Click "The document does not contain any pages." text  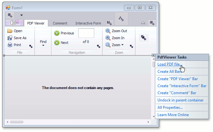(78, 88)
